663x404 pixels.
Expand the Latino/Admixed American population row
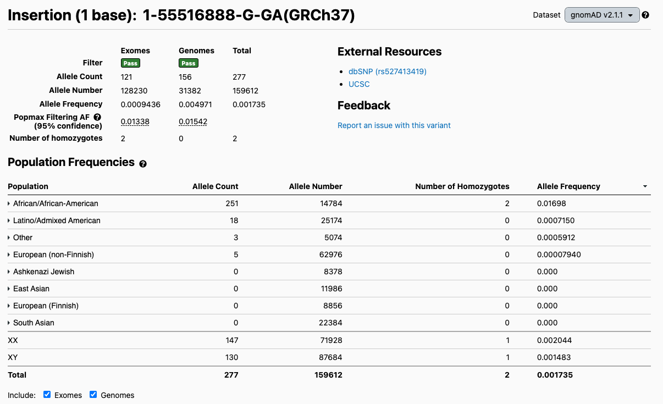9,221
